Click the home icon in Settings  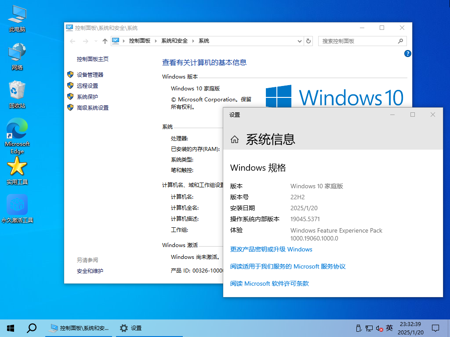tap(235, 140)
